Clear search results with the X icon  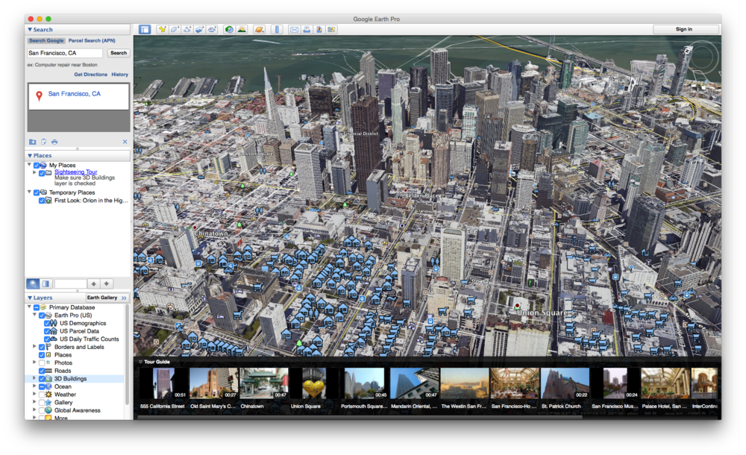point(125,142)
